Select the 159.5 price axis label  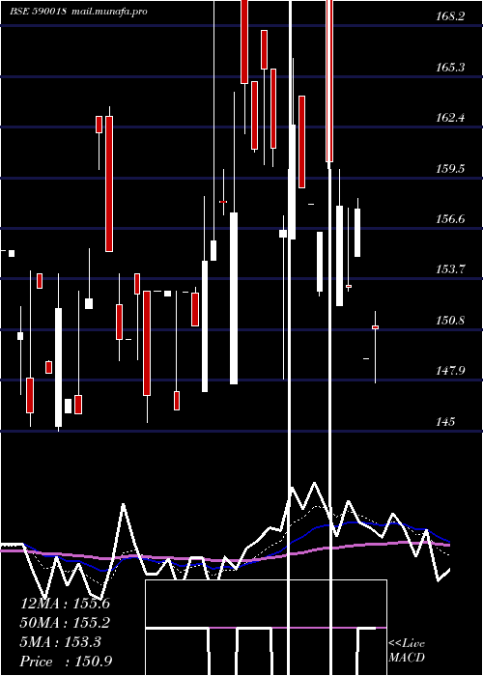click(x=450, y=169)
